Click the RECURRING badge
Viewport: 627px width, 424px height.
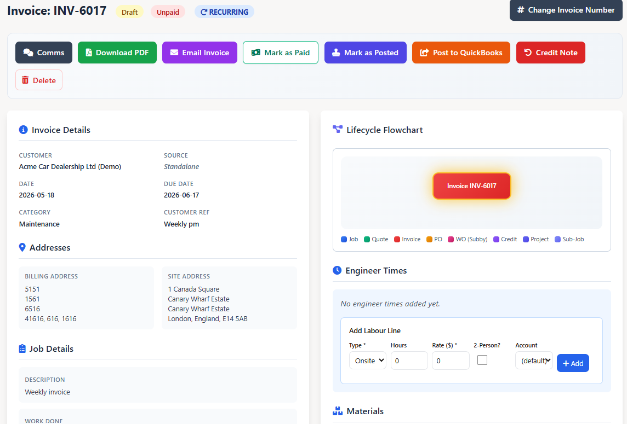[224, 12]
